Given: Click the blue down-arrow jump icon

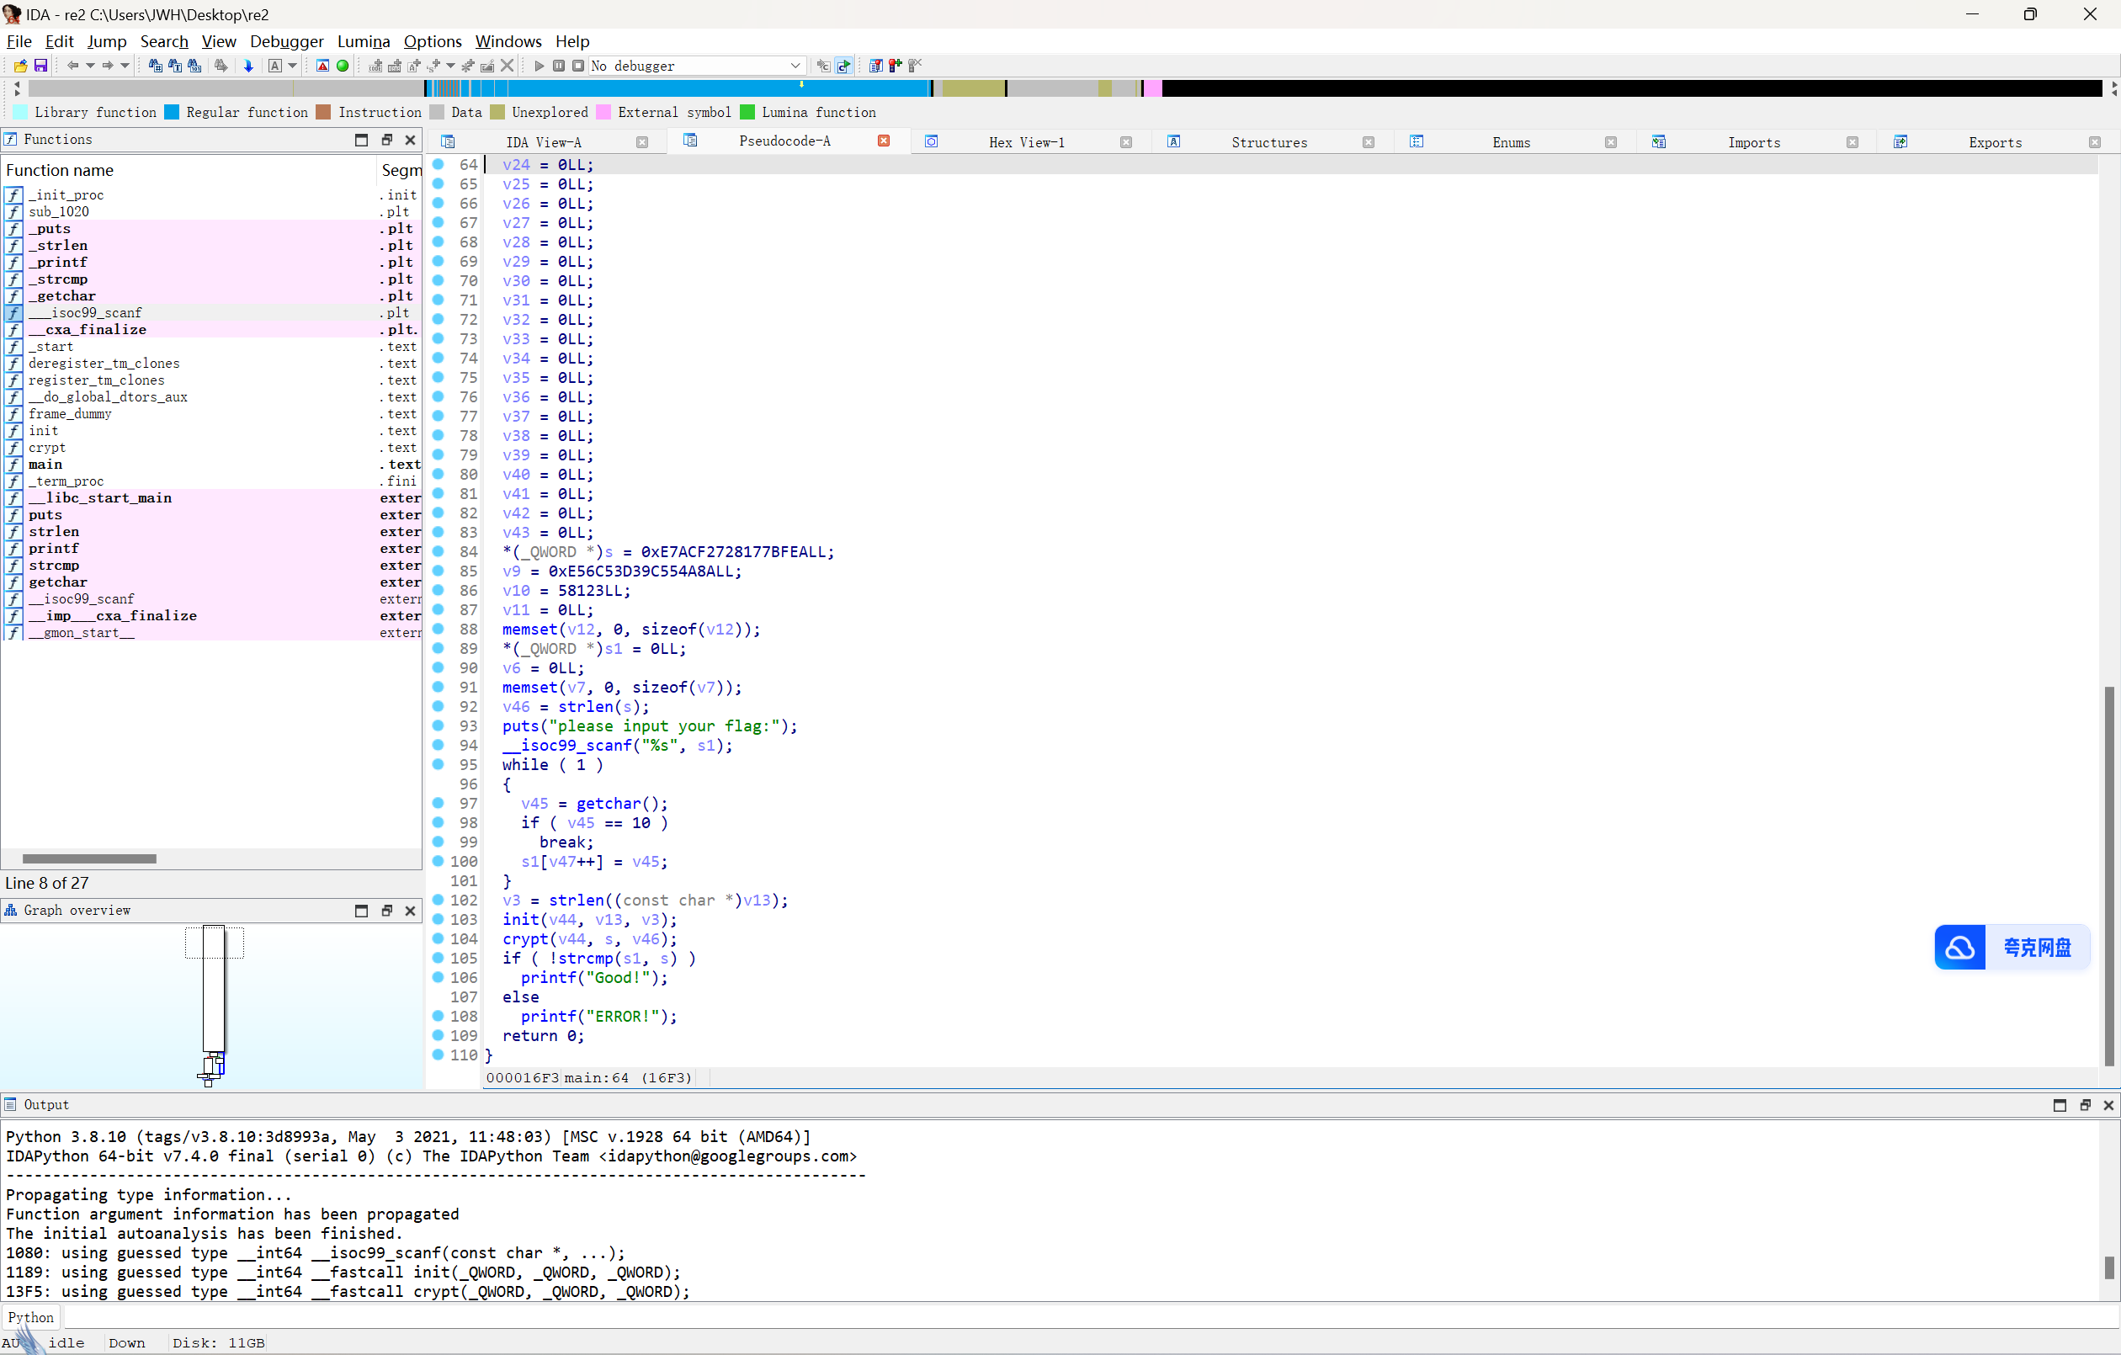Looking at the screenshot, I should pos(248,66).
